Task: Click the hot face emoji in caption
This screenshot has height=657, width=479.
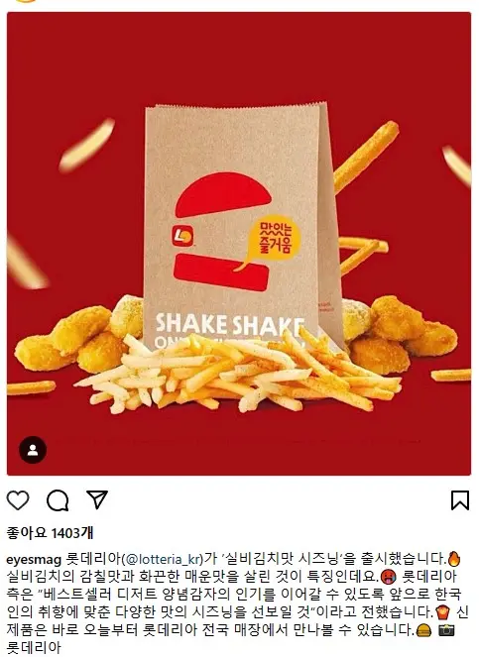Action: (x=388, y=577)
